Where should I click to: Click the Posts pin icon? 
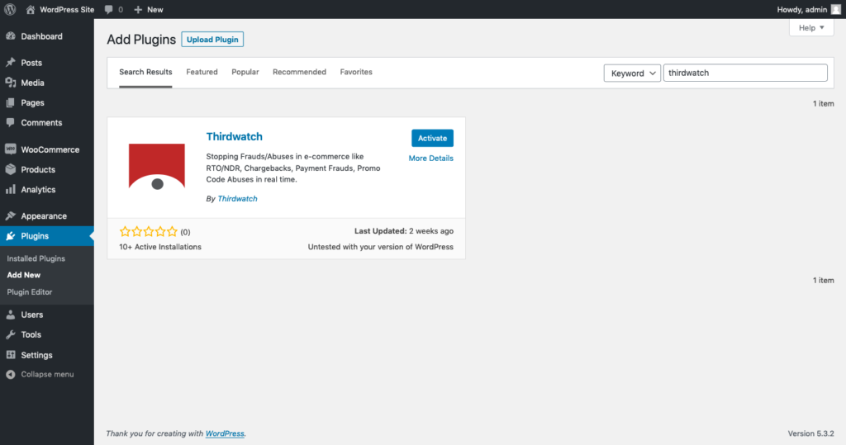coord(10,63)
